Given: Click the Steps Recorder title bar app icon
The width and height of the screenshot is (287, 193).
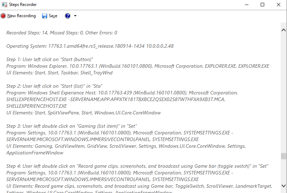Looking at the screenshot, I should click(5, 5).
